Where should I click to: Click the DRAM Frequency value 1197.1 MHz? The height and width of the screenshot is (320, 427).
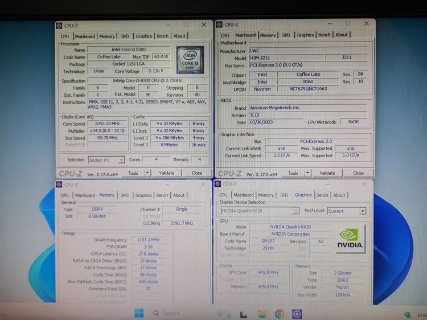(148, 240)
